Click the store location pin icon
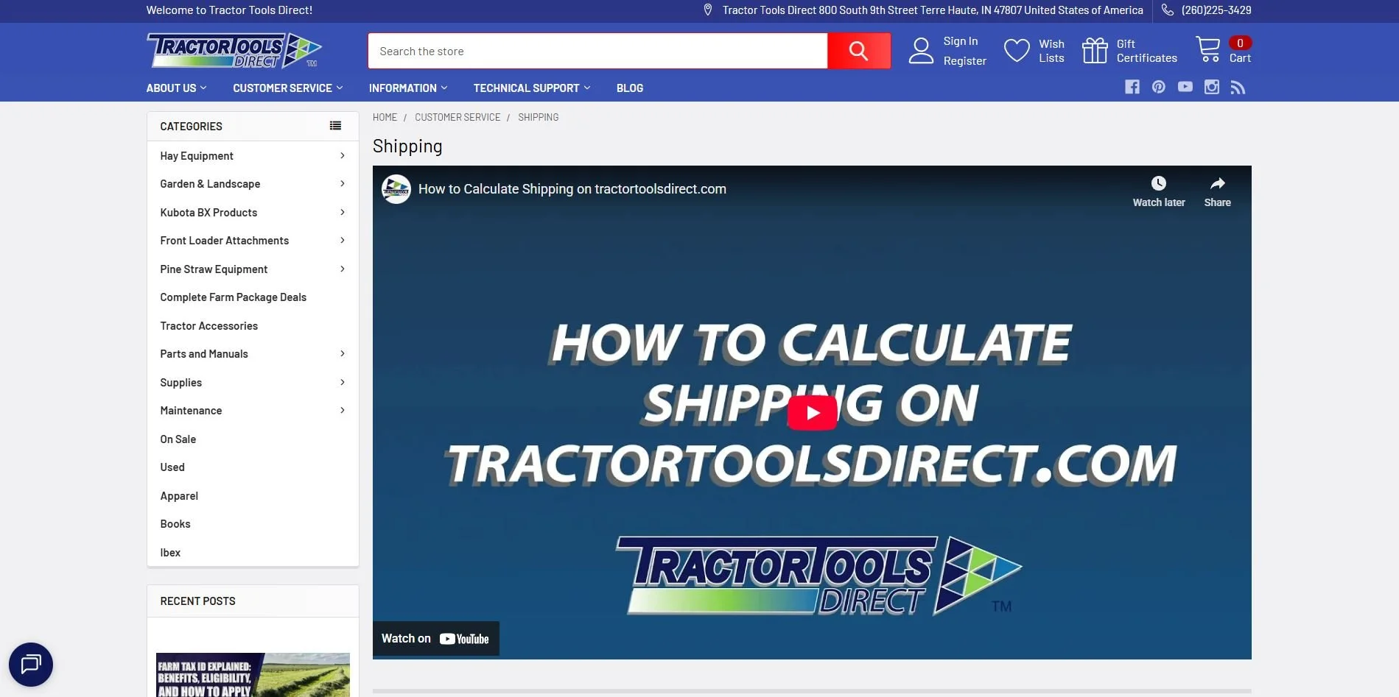Image resolution: width=1399 pixels, height=697 pixels. tap(708, 10)
